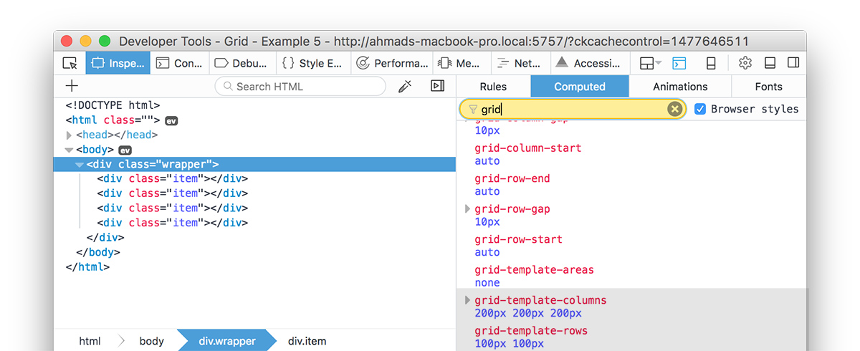Dock the tools to bottom of window
The height and width of the screenshot is (351, 860).
(770, 63)
